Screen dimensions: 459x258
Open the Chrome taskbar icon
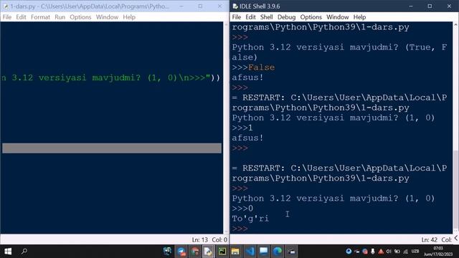point(195,252)
